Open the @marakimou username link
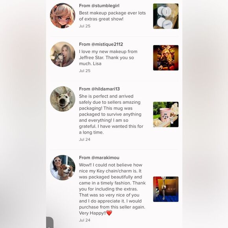This screenshot has height=228, width=228. pyautogui.click(x=105, y=158)
